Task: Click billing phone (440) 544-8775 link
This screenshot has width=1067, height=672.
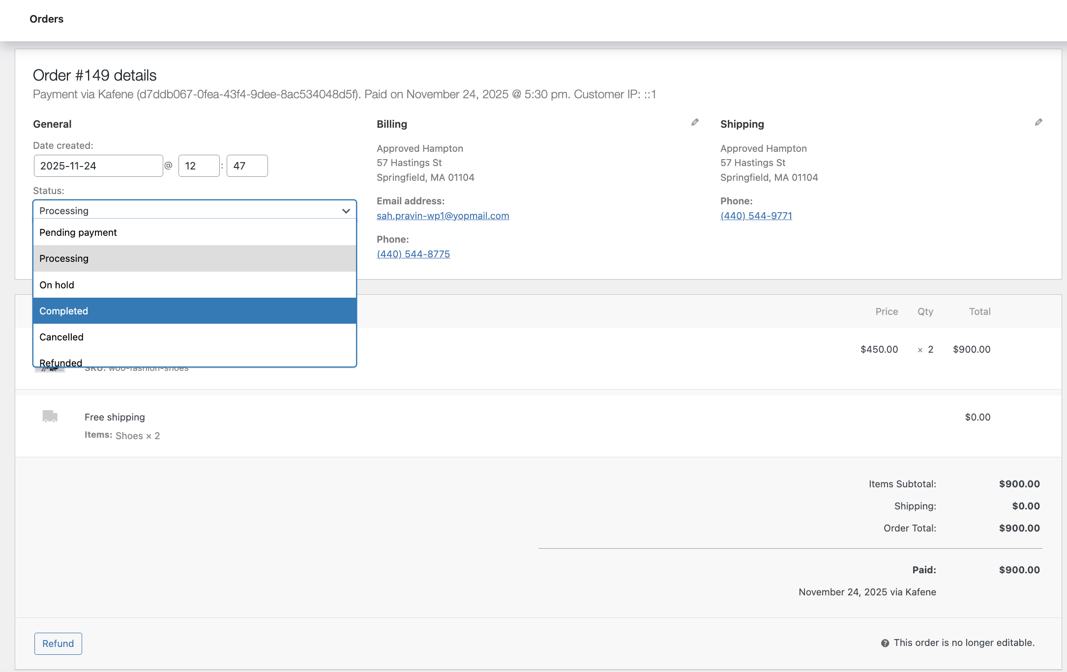Action: tap(413, 254)
